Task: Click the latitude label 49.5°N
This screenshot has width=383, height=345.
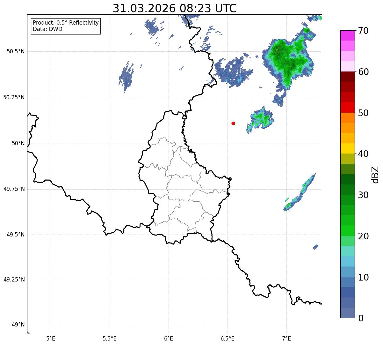Action: point(16,235)
